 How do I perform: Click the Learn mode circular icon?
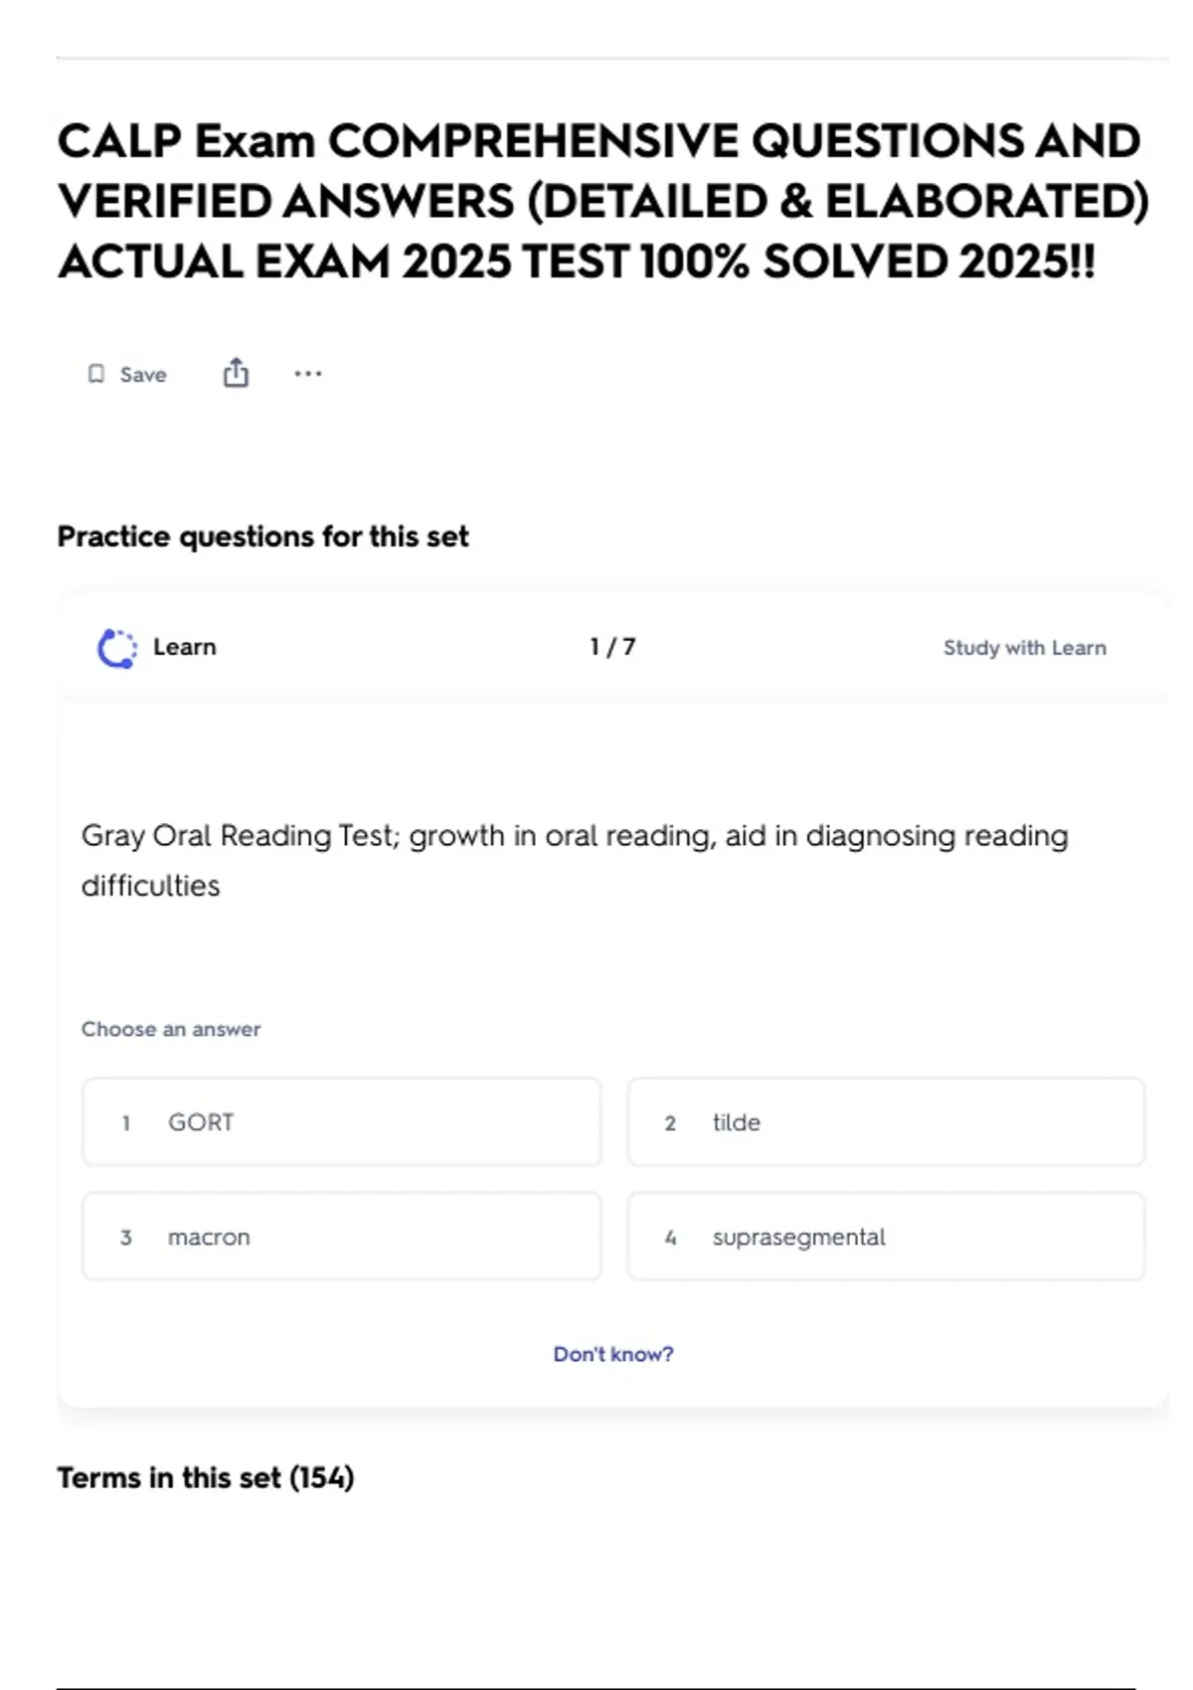[117, 648]
